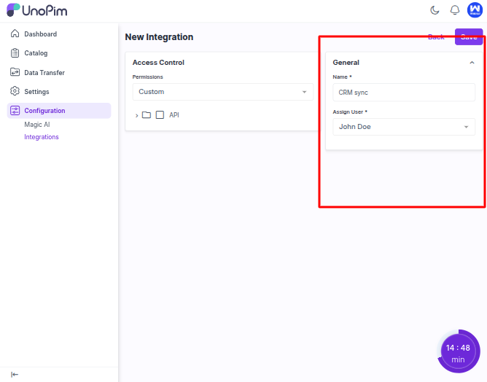
Task: Open Magic AI submenu item
Action: click(x=37, y=125)
